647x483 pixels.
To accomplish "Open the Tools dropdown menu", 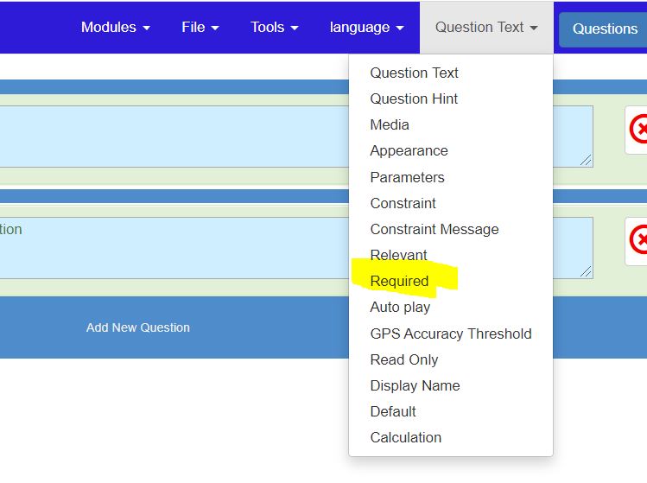I will [x=274, y=27].
